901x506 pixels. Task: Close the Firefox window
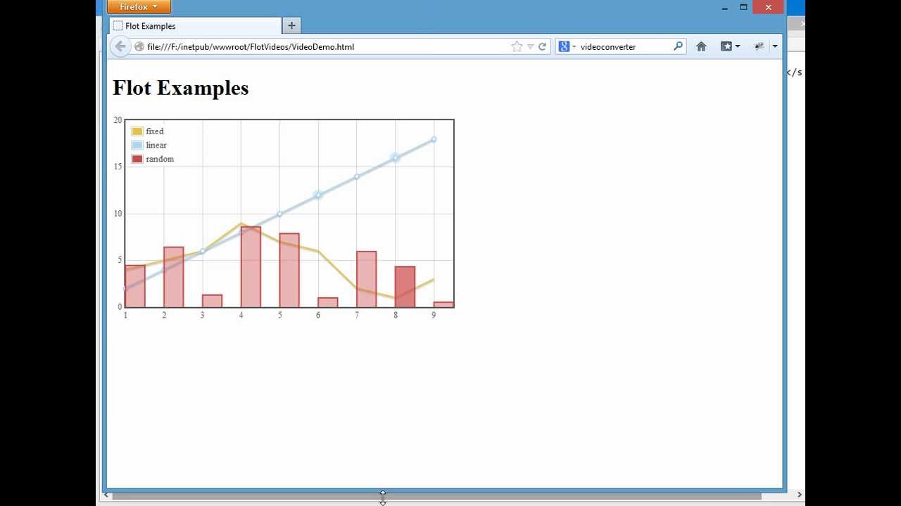point(769,7)
